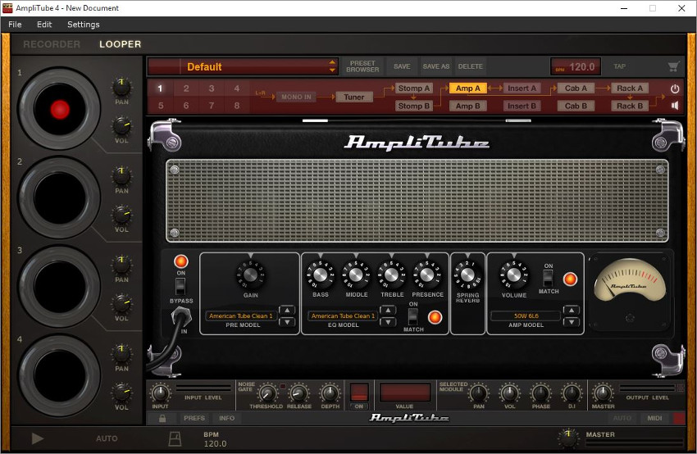This screenshot has height=454, width=697.
Task: Click the noise gate THRESHOLD knob
Action: tap(267, 393)
